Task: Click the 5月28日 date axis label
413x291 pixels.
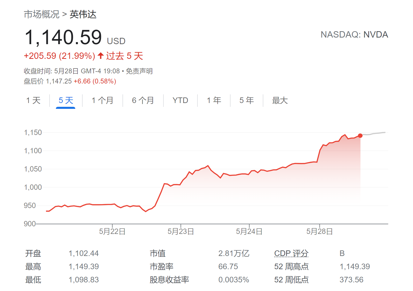Action: pos(319,231)
